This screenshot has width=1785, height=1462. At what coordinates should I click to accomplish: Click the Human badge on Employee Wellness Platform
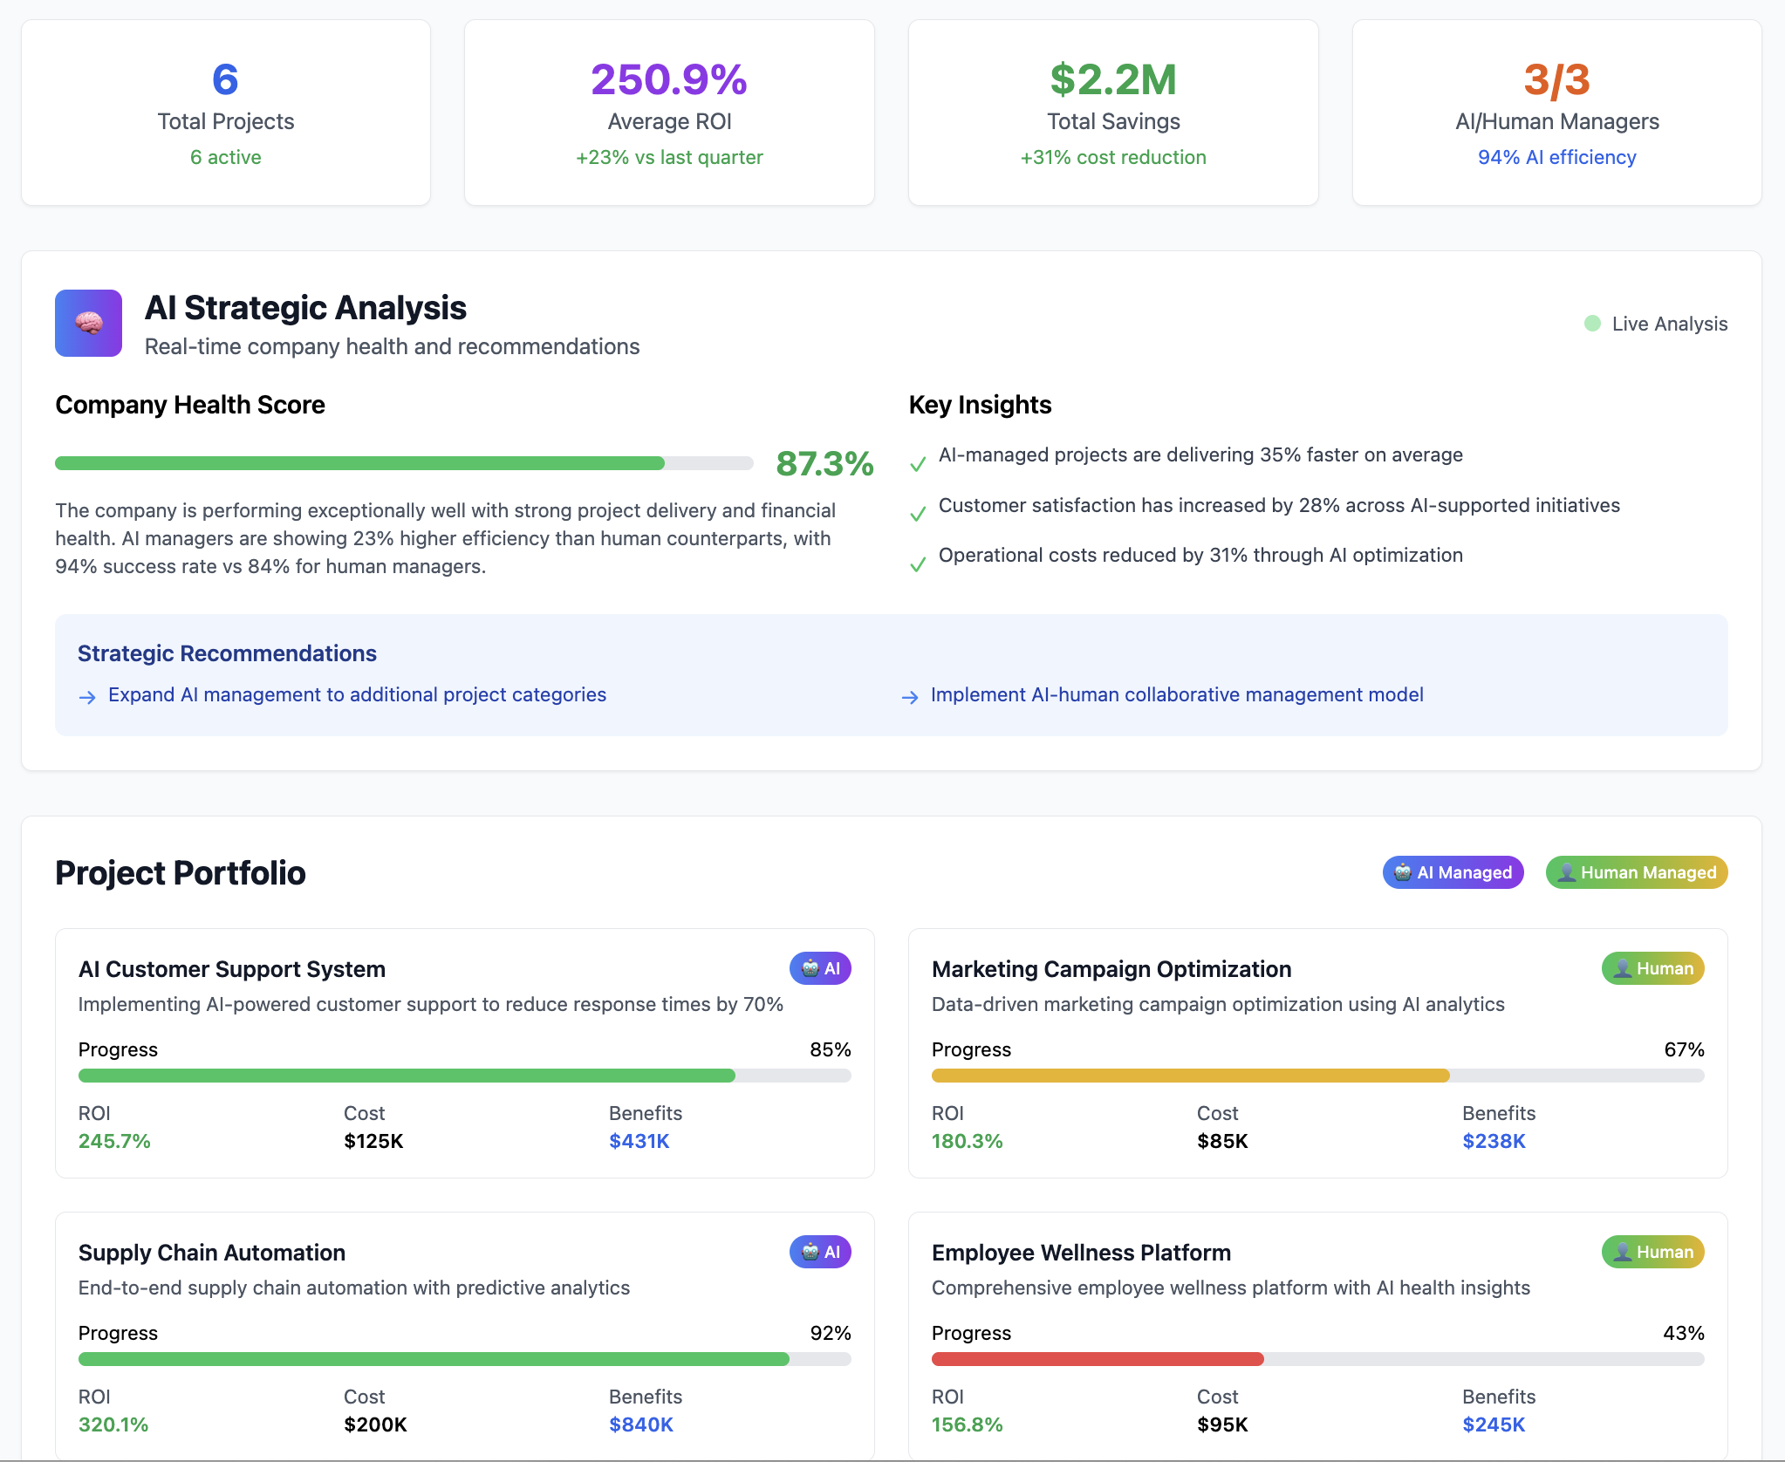pyautogui.click(x=1652, y=1252)
